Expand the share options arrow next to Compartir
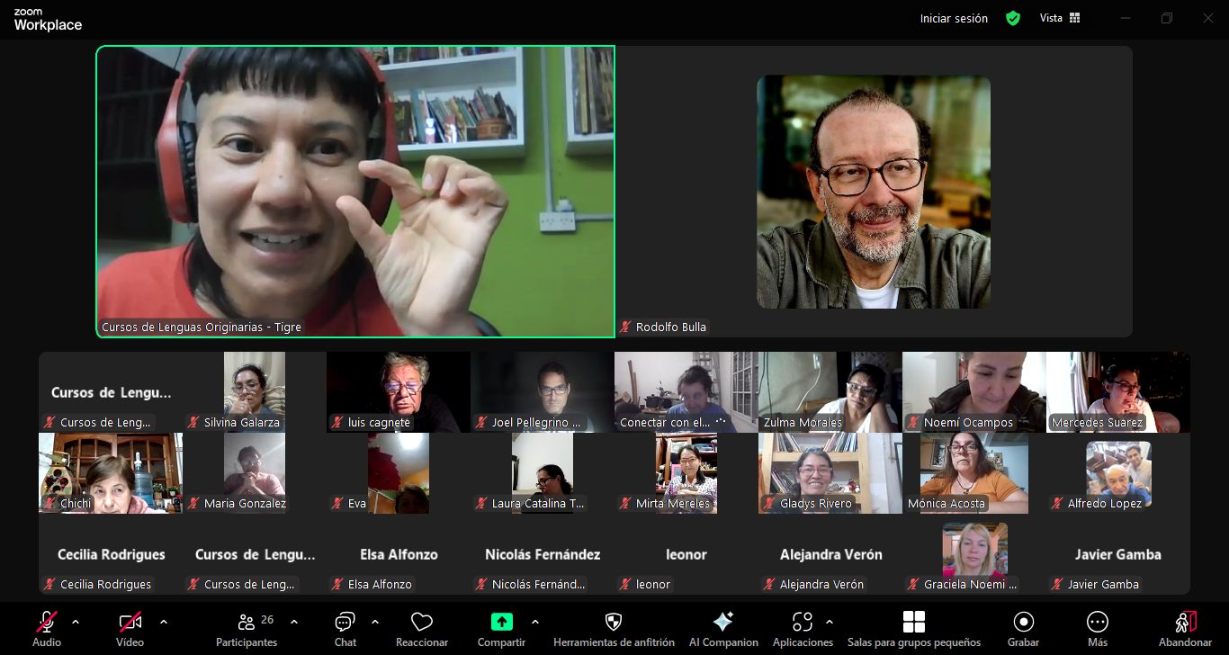This screenshot has height=655, width=1229. point(535,622)
